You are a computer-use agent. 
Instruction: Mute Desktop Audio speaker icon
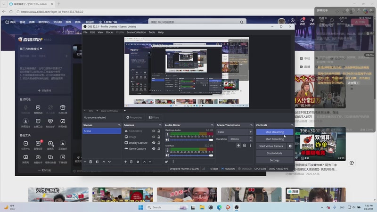coord(167,140)
